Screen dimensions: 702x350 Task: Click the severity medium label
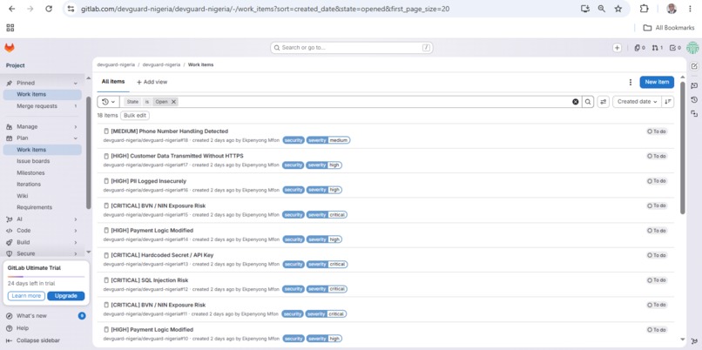(328, 140)
